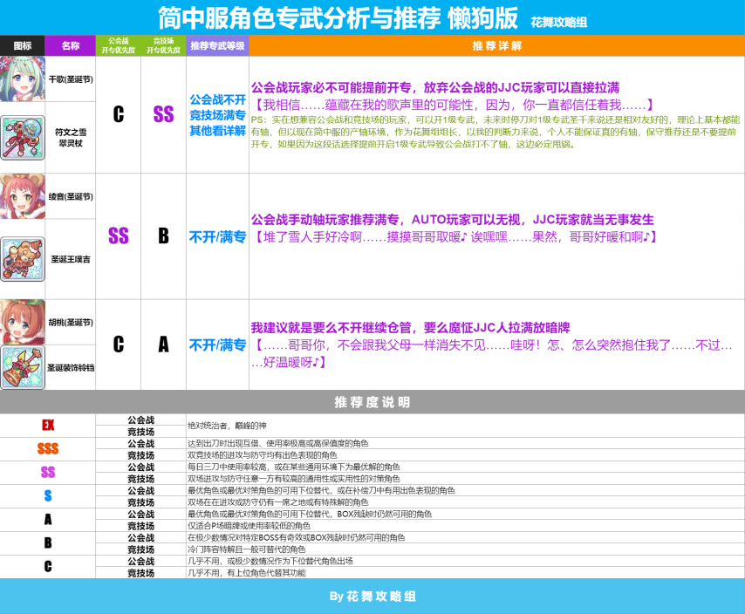745x614 pixels.
Task: Click the grey 推荐度说明 section header
Action: click(x=372, y=402)
